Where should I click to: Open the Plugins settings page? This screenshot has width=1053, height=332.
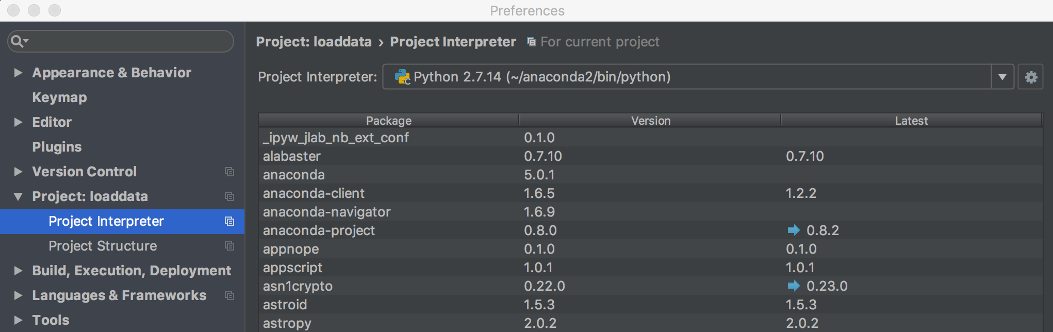point(57,147)
